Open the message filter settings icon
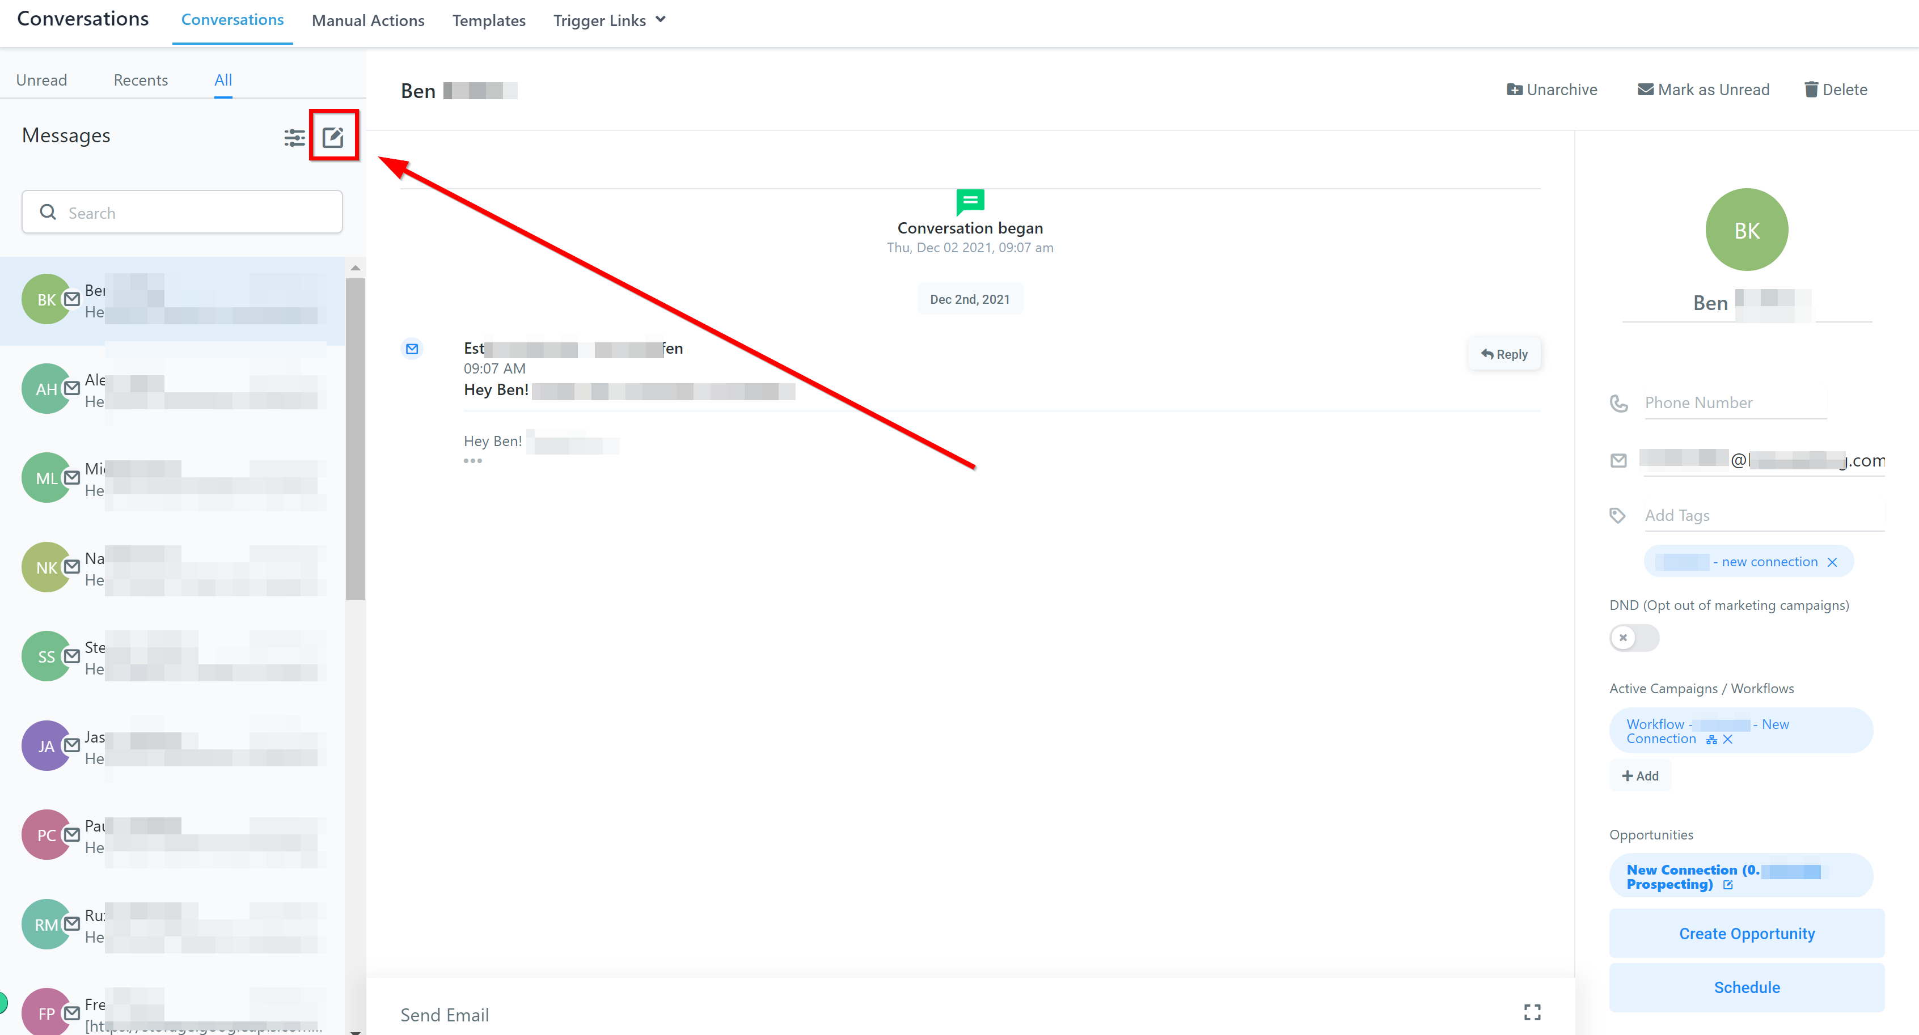1919x1035 pixels. coord(294,137)
